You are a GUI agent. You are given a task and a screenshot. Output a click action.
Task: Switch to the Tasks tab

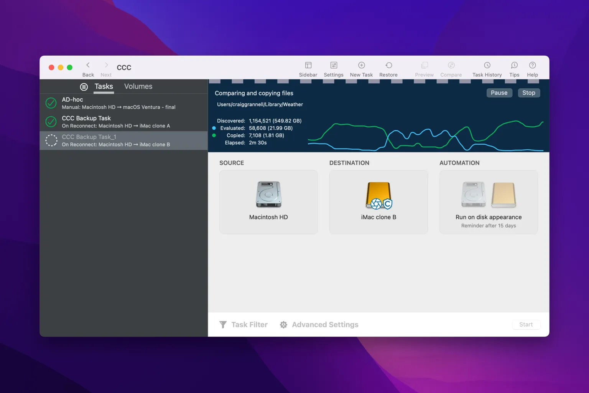point(104,86)
